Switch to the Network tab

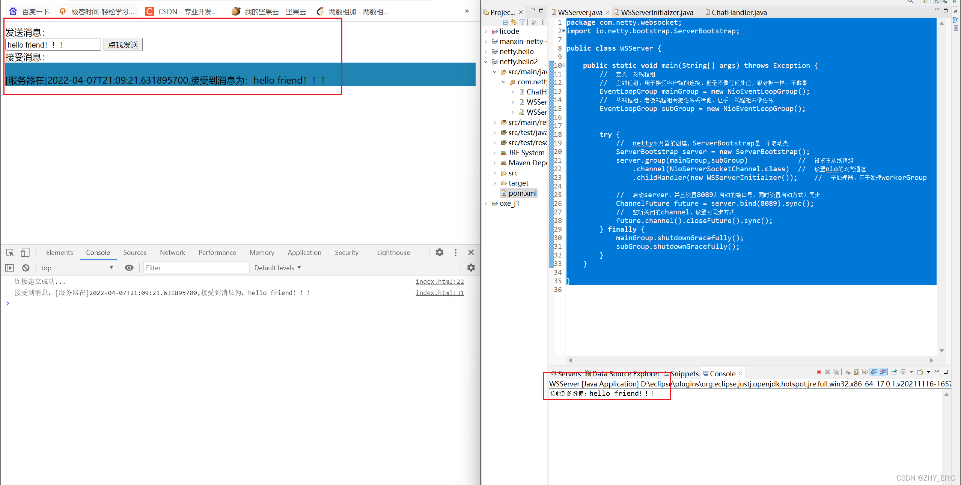pyautogui.click(x=172, y=253)
